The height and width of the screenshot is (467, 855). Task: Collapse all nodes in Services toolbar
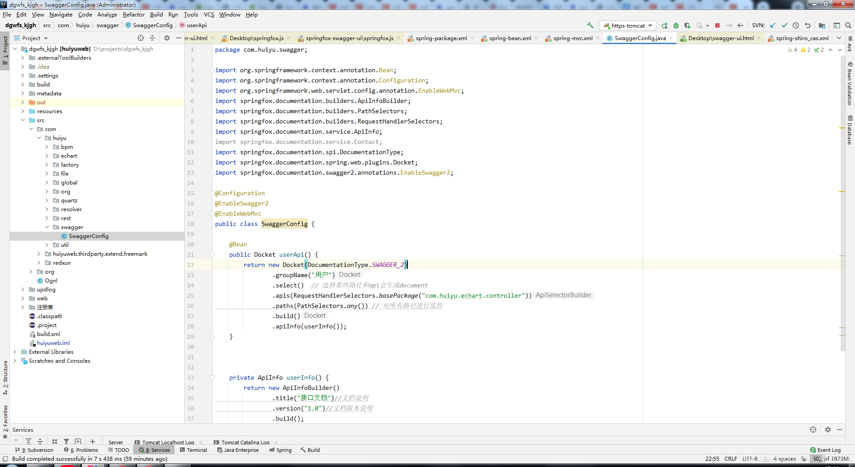click(40, 442)
